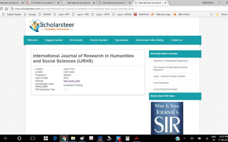Click the http://raijmr.com/ website link
Viewport: 228px width, 142px height.
click(x=72, y=81)
